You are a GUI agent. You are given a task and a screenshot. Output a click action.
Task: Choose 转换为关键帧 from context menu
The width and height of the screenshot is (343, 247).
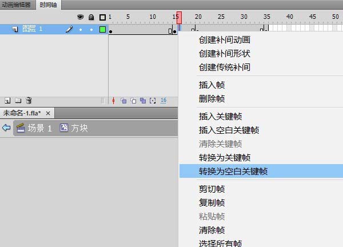coord(225,158)
